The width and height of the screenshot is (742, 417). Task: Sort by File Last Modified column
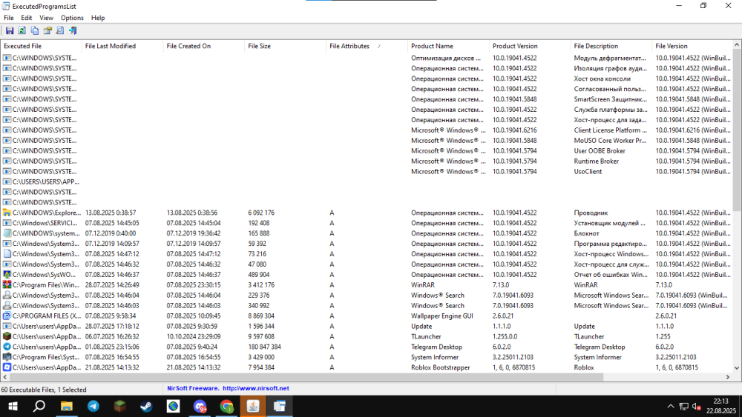coord(122,46)
